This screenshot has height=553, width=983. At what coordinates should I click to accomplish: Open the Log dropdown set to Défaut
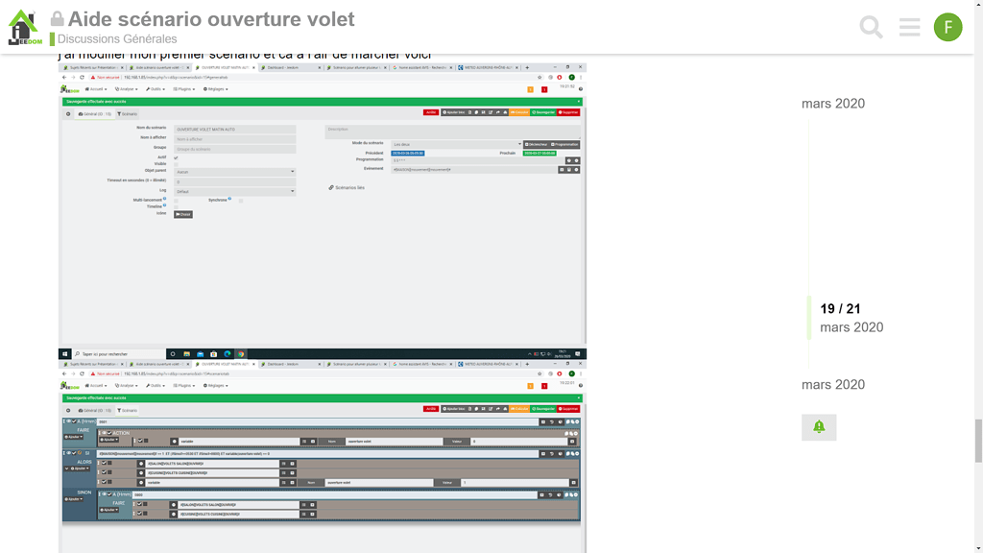pos(234,191)
